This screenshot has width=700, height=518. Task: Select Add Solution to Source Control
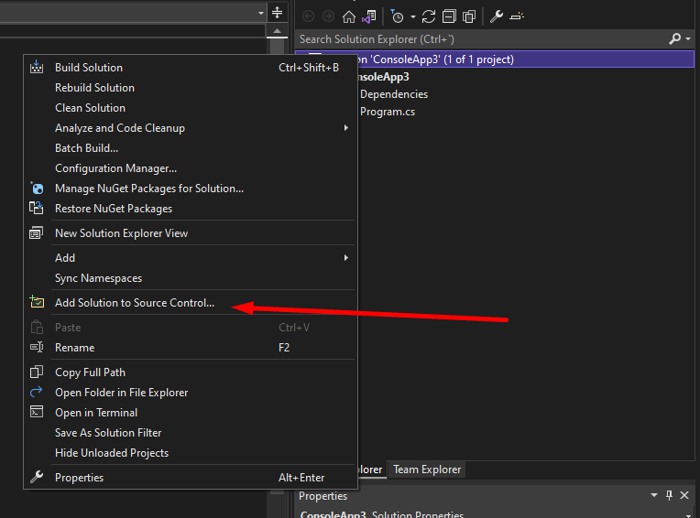[x=135, y=303]
